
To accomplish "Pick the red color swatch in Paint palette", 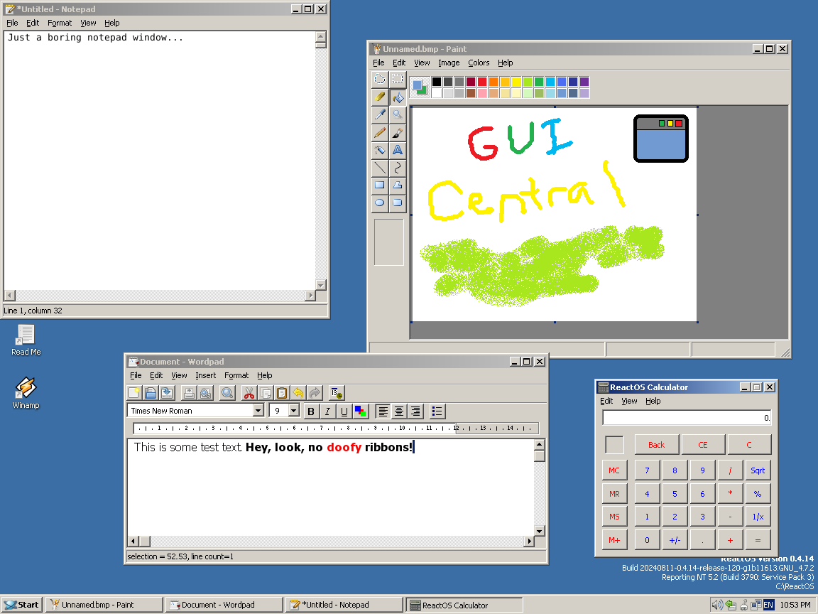I will tap(482, 82).
